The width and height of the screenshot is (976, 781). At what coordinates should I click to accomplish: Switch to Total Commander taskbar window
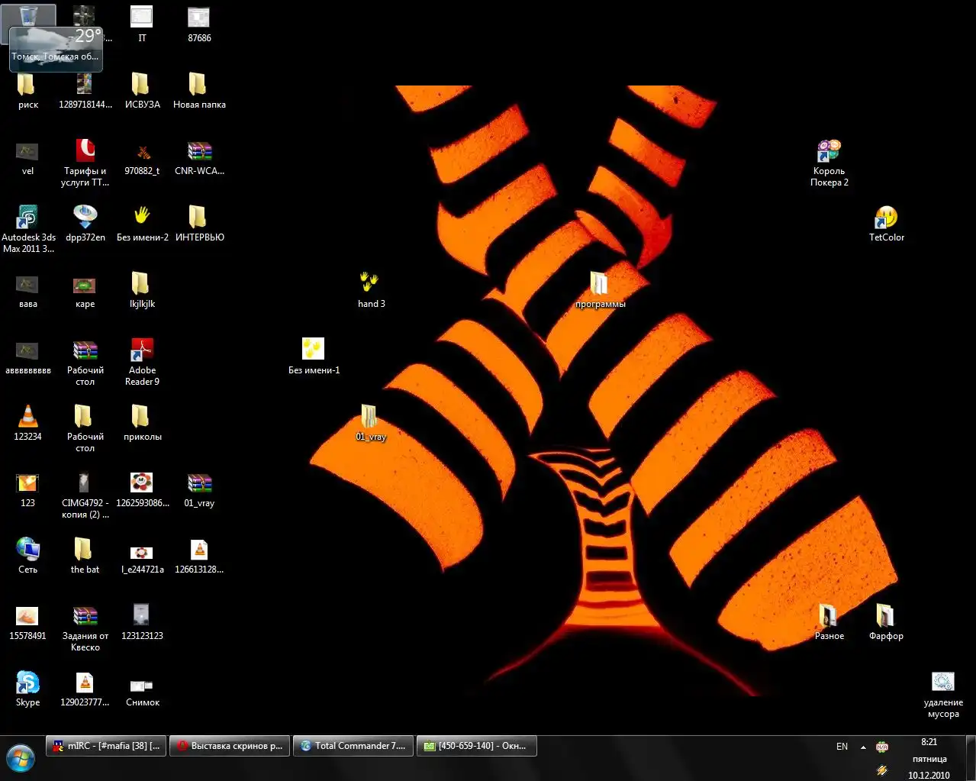pyautogui.click(x=353, y=746)
